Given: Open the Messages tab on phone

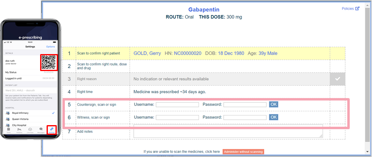Looking at the screenshot, I should 41,130.
